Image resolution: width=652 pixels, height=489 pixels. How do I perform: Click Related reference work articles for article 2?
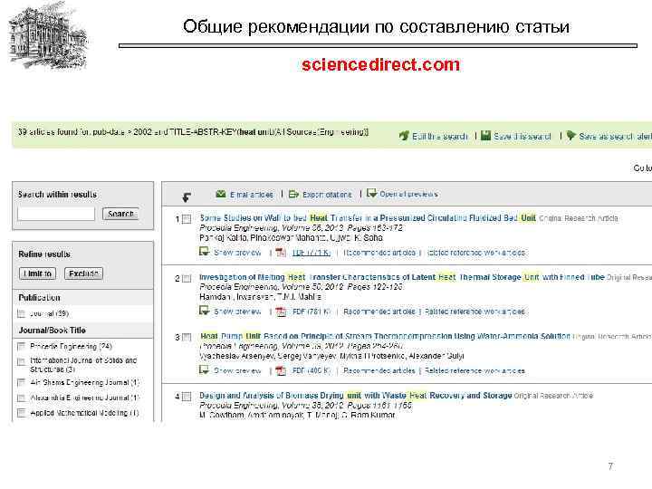click(475, 312)
